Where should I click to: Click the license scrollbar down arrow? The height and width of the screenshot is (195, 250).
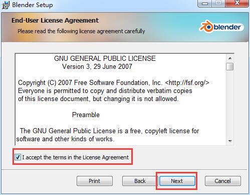click(x=230, y=141)
